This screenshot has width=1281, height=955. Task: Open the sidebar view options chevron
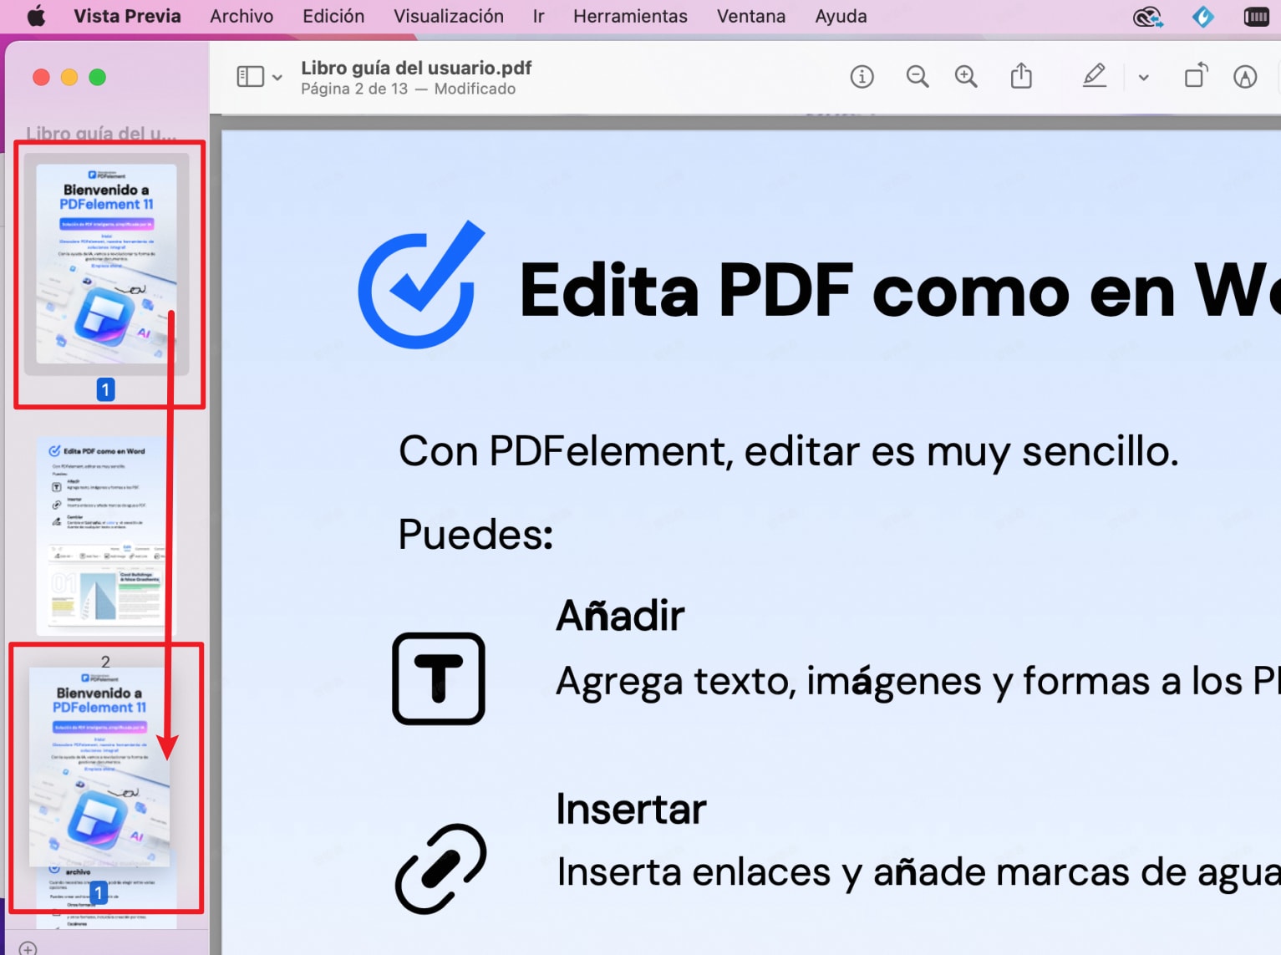click(277, 76)
